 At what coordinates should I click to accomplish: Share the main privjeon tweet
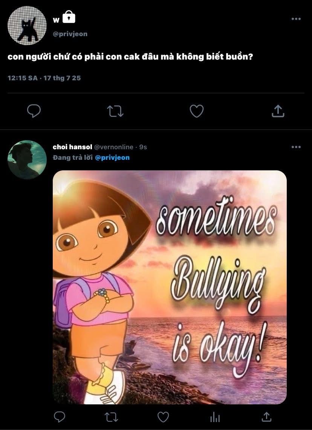pos(278,111)
